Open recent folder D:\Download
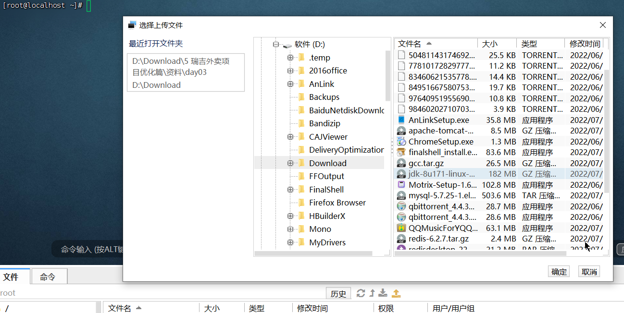Image resolution: width=624 pixels, height=313 pixels. (157, 85)
